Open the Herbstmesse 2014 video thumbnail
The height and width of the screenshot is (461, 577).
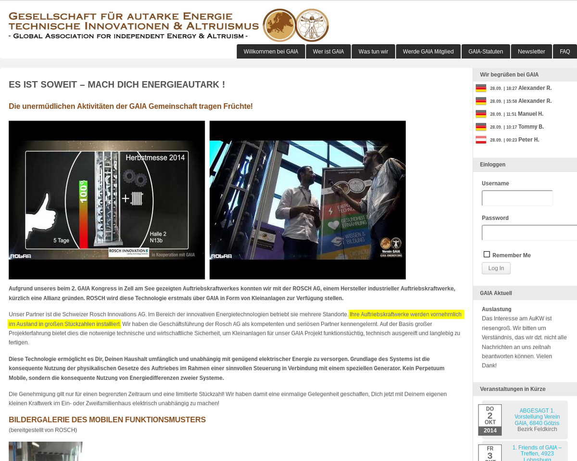[x=107, y=200]
